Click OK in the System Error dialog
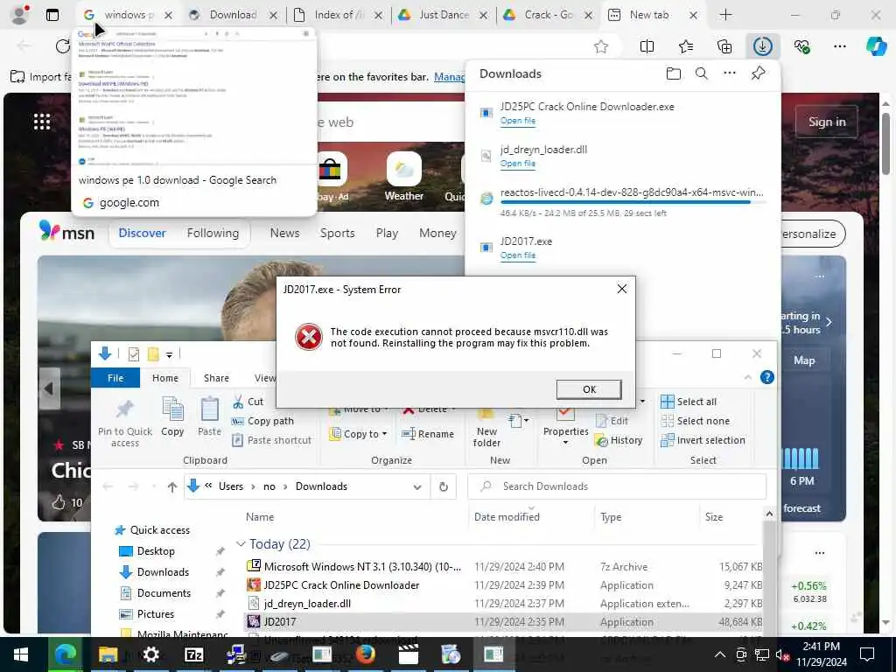Viewport: 896px width, 672px height. (589, 389)
